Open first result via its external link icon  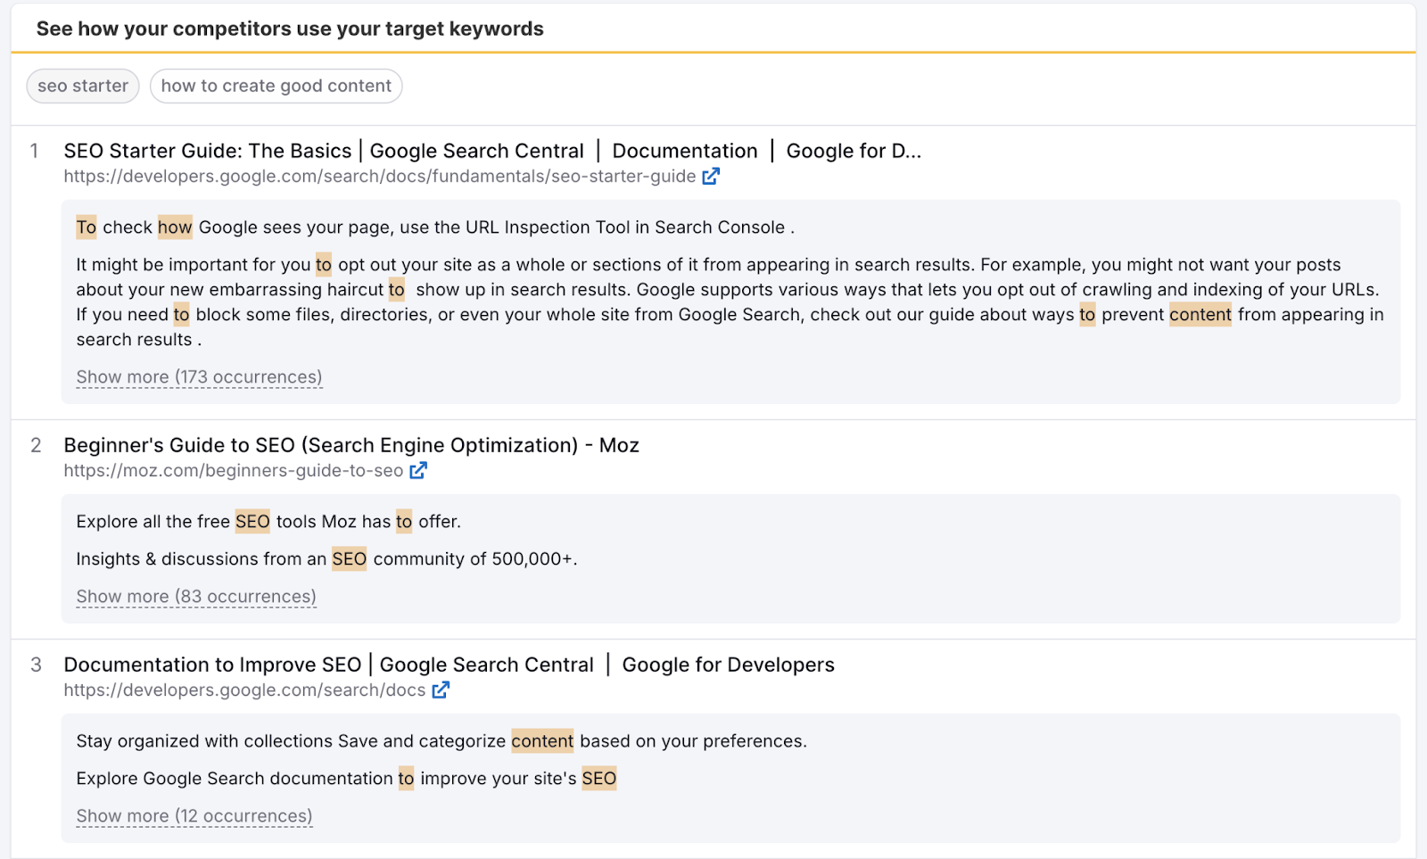[710, 176]
